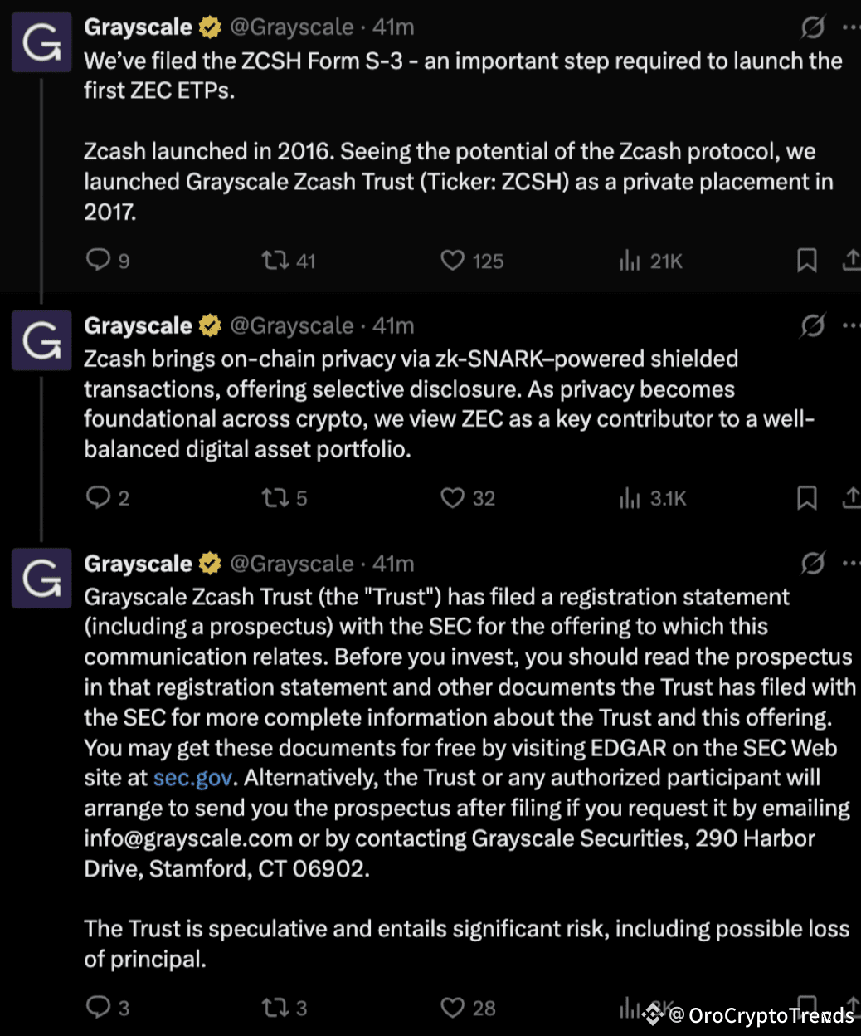This screenshot has width=861, height=1036.
Task: Bookmark the zk-SNARK privacy tweet
Action: point(806,498)
